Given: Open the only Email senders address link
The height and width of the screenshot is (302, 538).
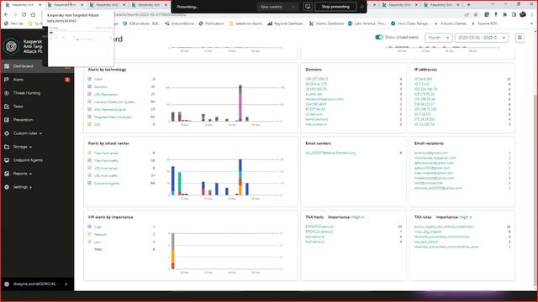Looking at the screenshot, I should (x=330, y=153).
